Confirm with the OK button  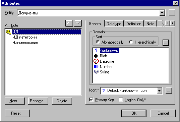[x=134, y=113]
